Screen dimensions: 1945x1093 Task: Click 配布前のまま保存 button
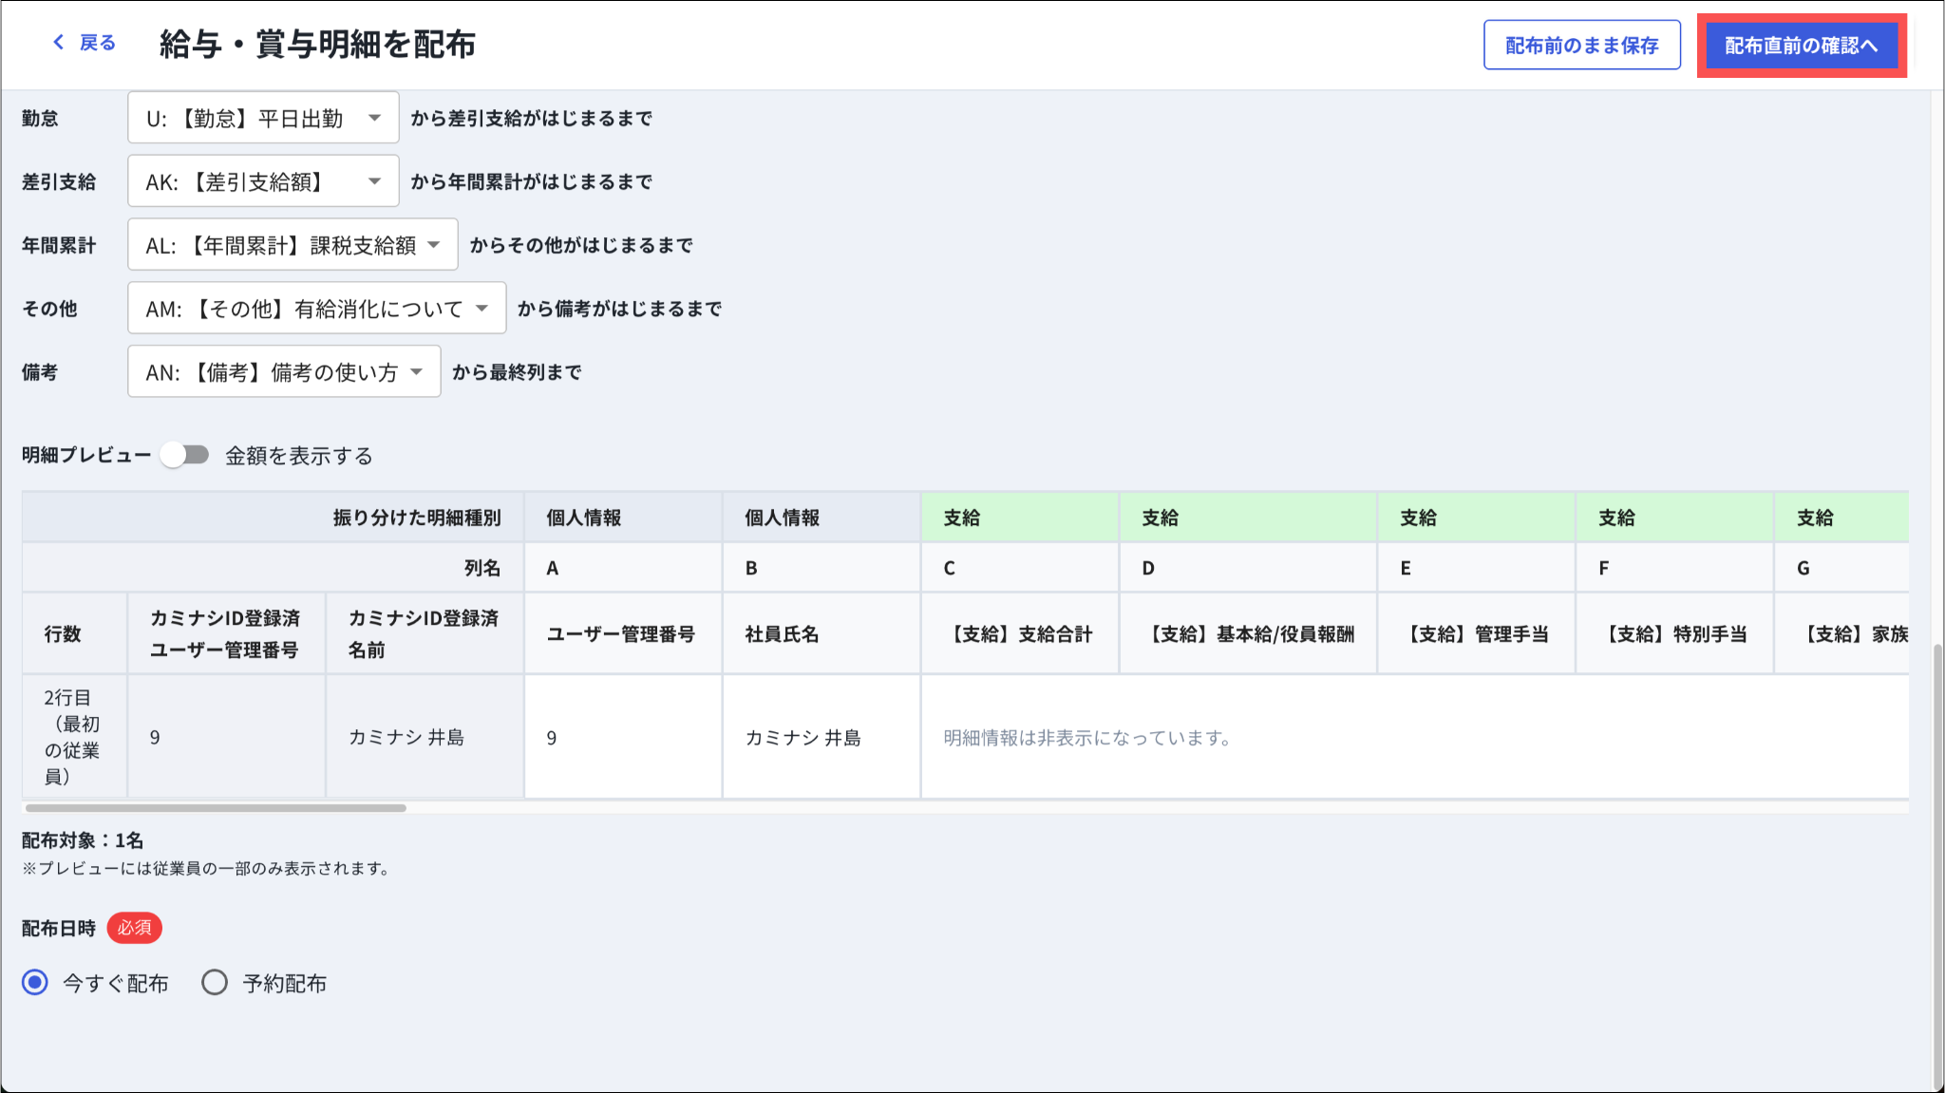click(1581, 46)
